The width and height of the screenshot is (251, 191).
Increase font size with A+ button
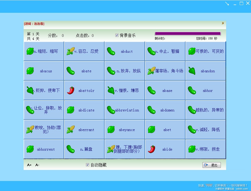[x=29, y=165]
